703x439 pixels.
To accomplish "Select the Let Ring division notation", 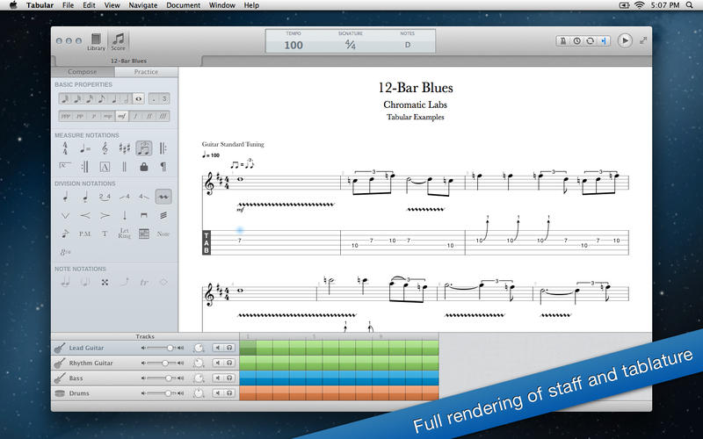I will click(x=124, y=234).
